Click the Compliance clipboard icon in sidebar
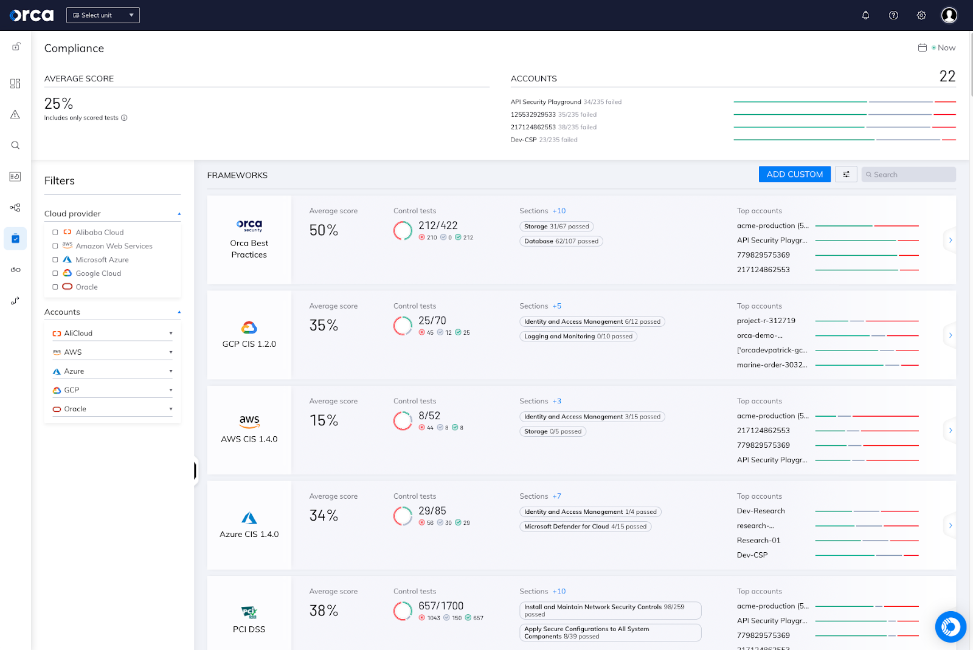 click(15, 238)
